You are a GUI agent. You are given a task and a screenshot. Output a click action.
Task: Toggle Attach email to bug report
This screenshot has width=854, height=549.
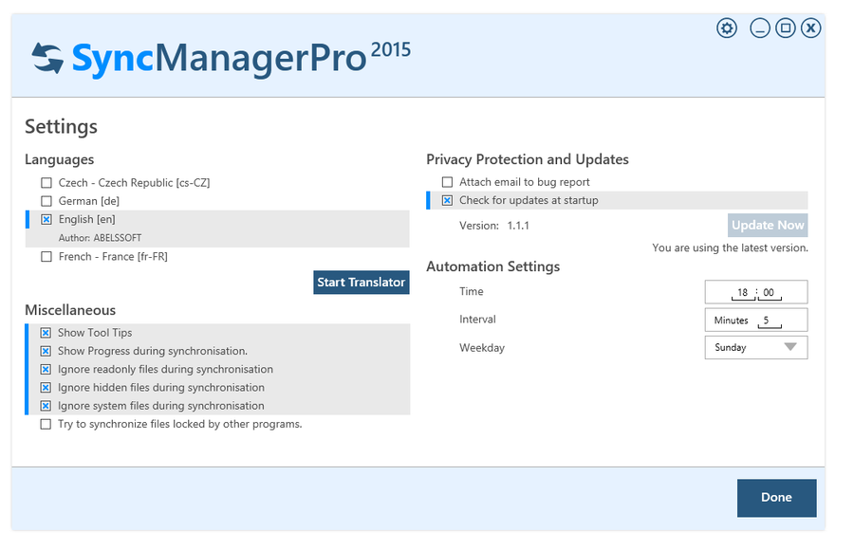447,182
